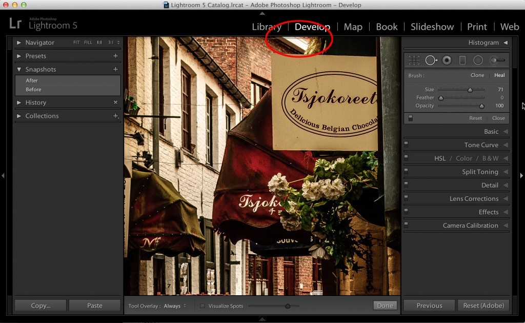The image size is (525, 323).
Task: Add a new collection with plus icon
Action: coord(115,116)
